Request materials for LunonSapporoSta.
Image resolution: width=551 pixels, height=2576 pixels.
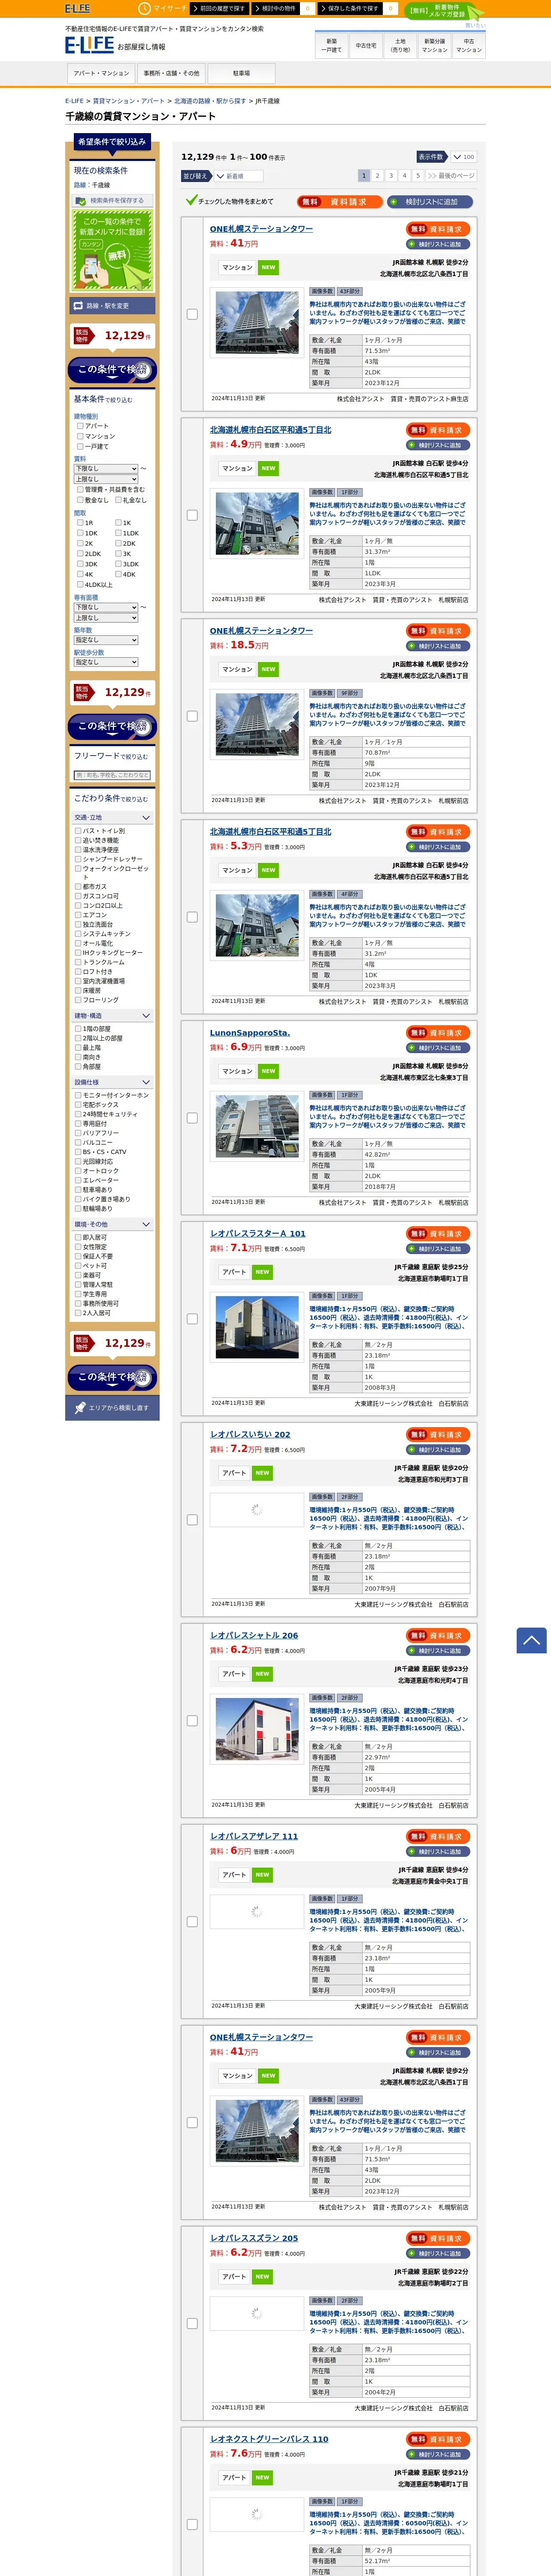pyautogui.click(x=438, y=1033)
